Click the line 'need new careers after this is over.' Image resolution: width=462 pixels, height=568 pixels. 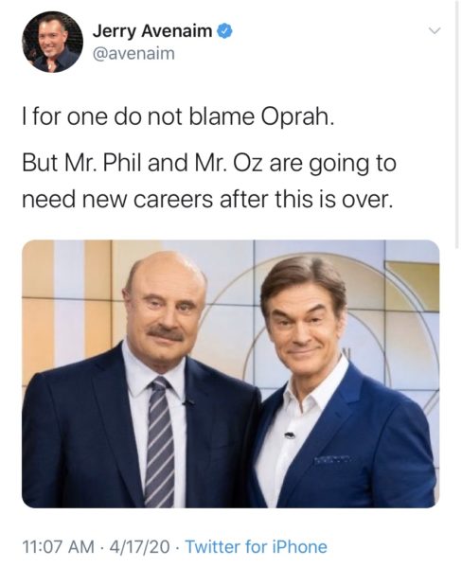[207, 200]
